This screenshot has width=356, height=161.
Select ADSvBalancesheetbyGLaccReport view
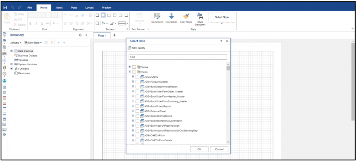pos(163,121)
